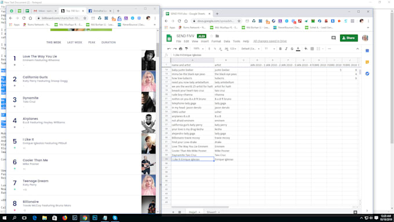Collapse the Sheets menus with the up chevron
Image resolution: width=394 pixels, height=222 pixels.
357,49
